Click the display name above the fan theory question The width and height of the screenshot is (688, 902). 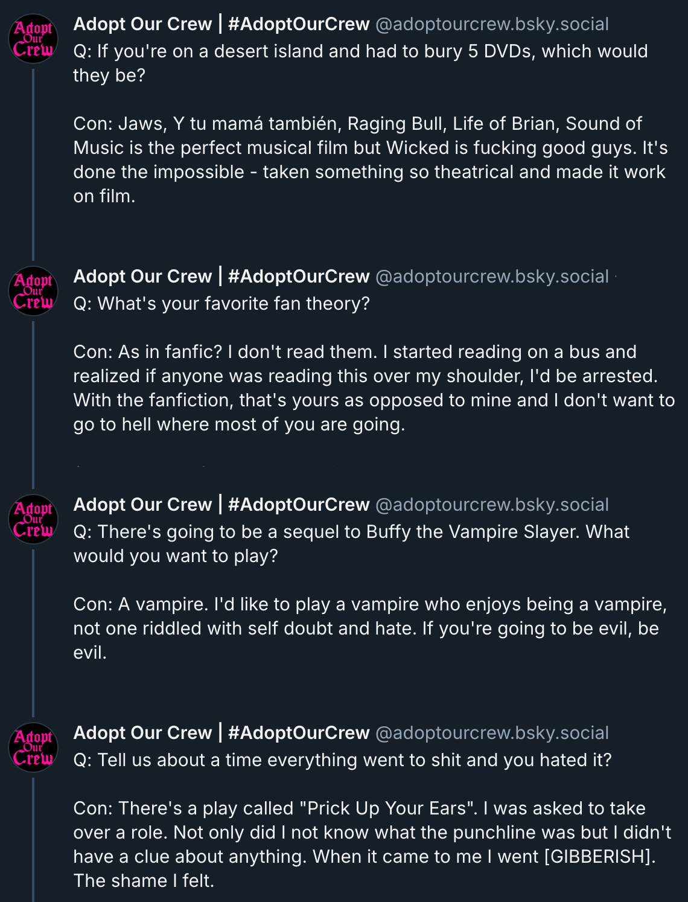(x=221, y=277)
